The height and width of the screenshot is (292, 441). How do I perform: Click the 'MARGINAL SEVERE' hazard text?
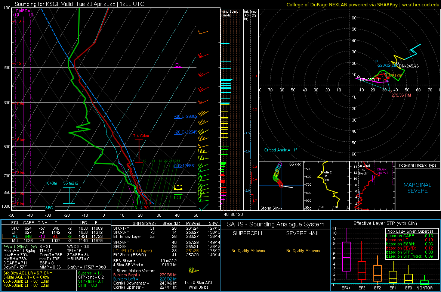(417, 188)
